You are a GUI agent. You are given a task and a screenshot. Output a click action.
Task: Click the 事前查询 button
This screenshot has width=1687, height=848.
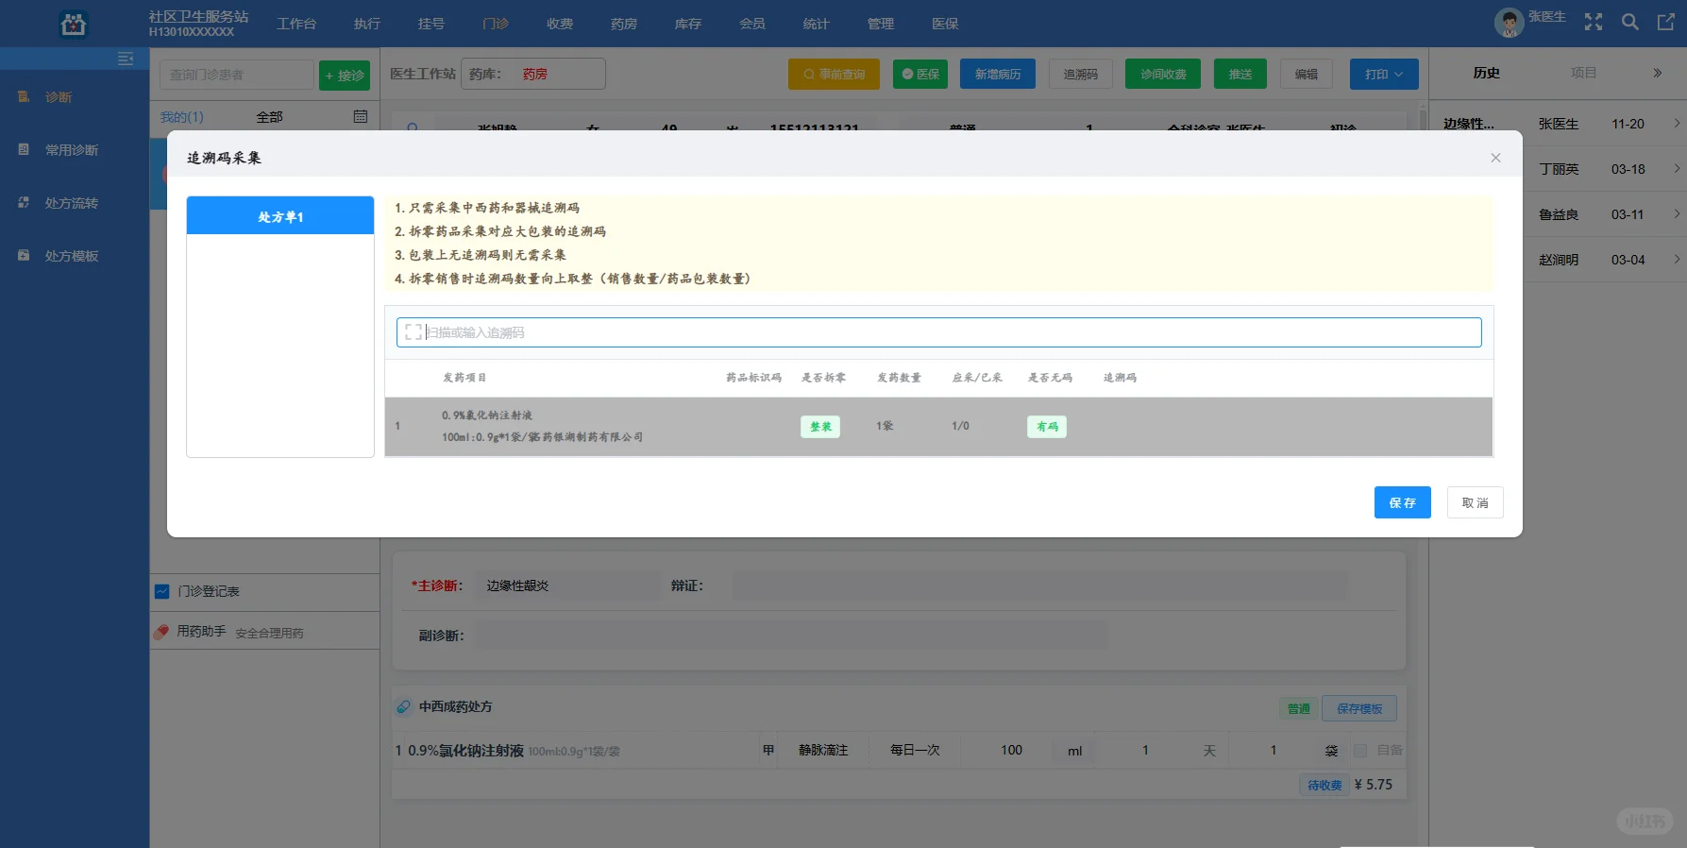click(x=834, y=74)
